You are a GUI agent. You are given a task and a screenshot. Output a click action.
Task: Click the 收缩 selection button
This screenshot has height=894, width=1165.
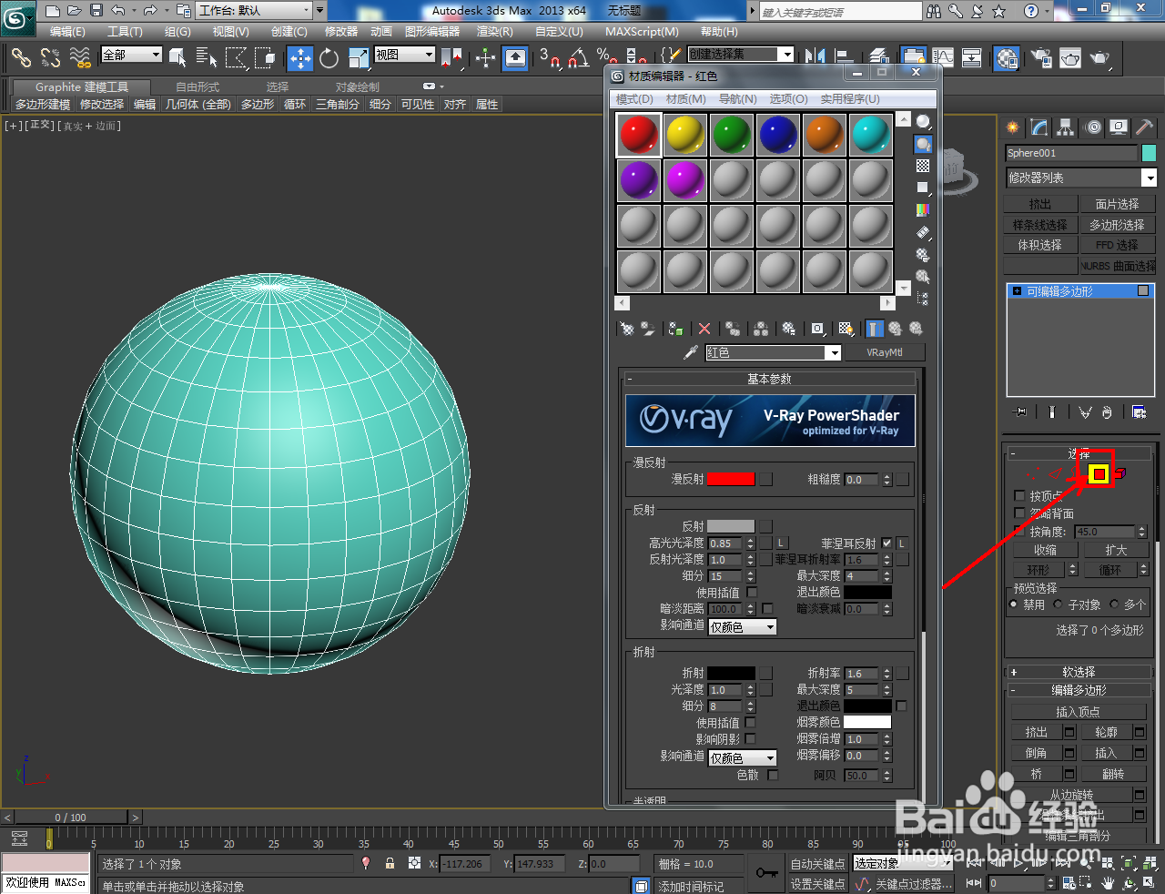(x=1045, y=550)
